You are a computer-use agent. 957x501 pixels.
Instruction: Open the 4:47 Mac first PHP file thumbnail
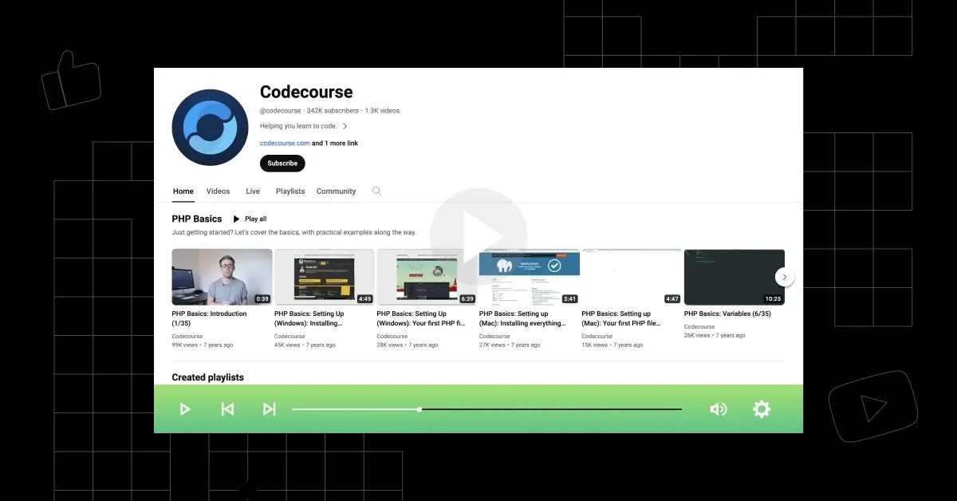point(632,277)
